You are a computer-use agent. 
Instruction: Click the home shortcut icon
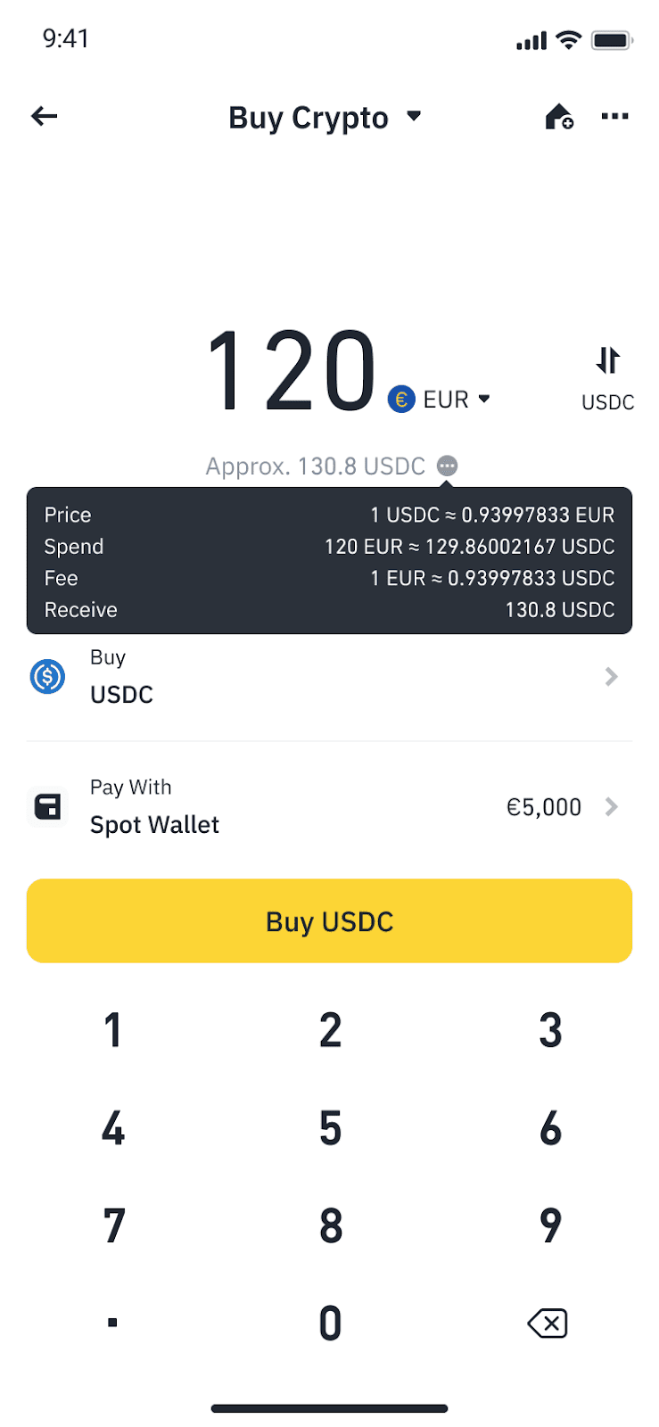coord(558,117)
